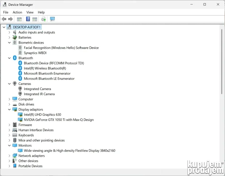Maximize the Device Manager window

pos(205,4)
